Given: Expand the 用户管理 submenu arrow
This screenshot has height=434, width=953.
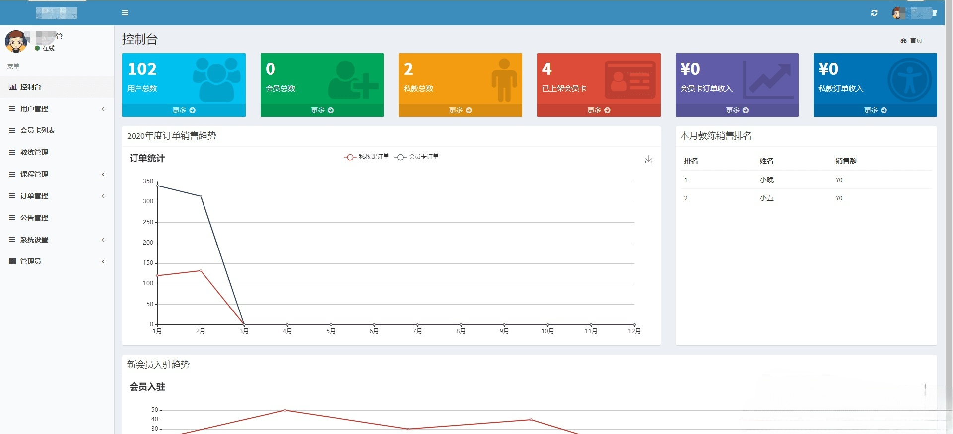Looking at the screenshot, I should [x=103, y=109].
